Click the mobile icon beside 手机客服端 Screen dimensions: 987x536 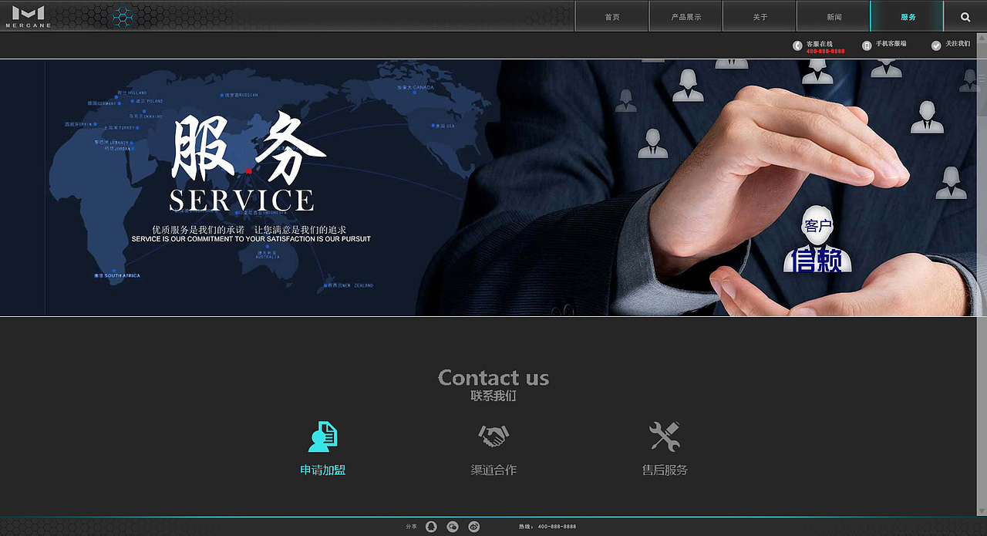pos(867,46)
